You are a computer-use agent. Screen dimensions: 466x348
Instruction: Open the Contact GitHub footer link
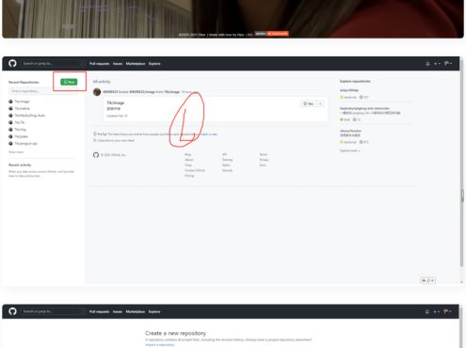(195, 170)
